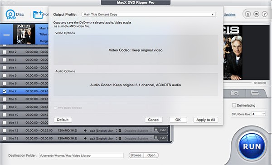This screenshot has height=165, width=272.
Task: Click the preview playback progress slider
Action: pyautogui.click(x=238, y=83)
